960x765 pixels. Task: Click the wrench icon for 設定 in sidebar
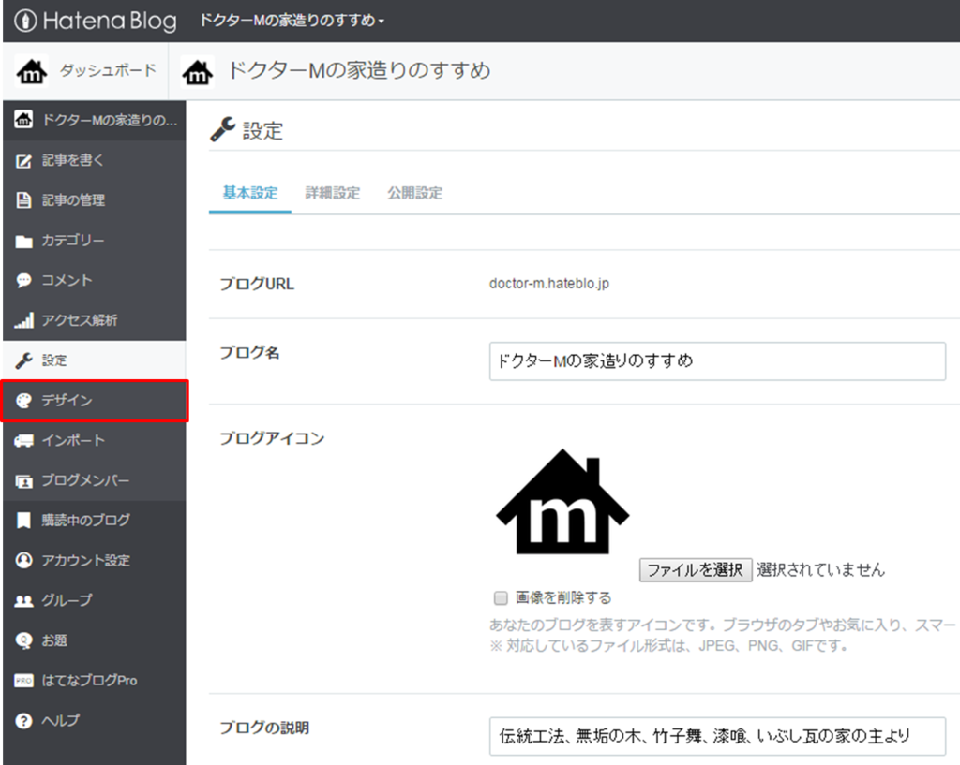tap(23, 360)
